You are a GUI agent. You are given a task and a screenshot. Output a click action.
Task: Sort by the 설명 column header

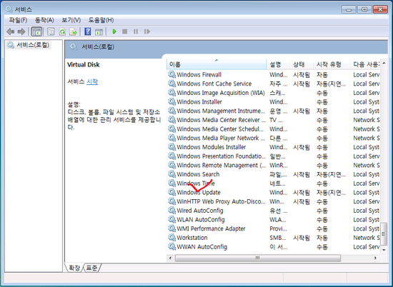click(278, 64)
